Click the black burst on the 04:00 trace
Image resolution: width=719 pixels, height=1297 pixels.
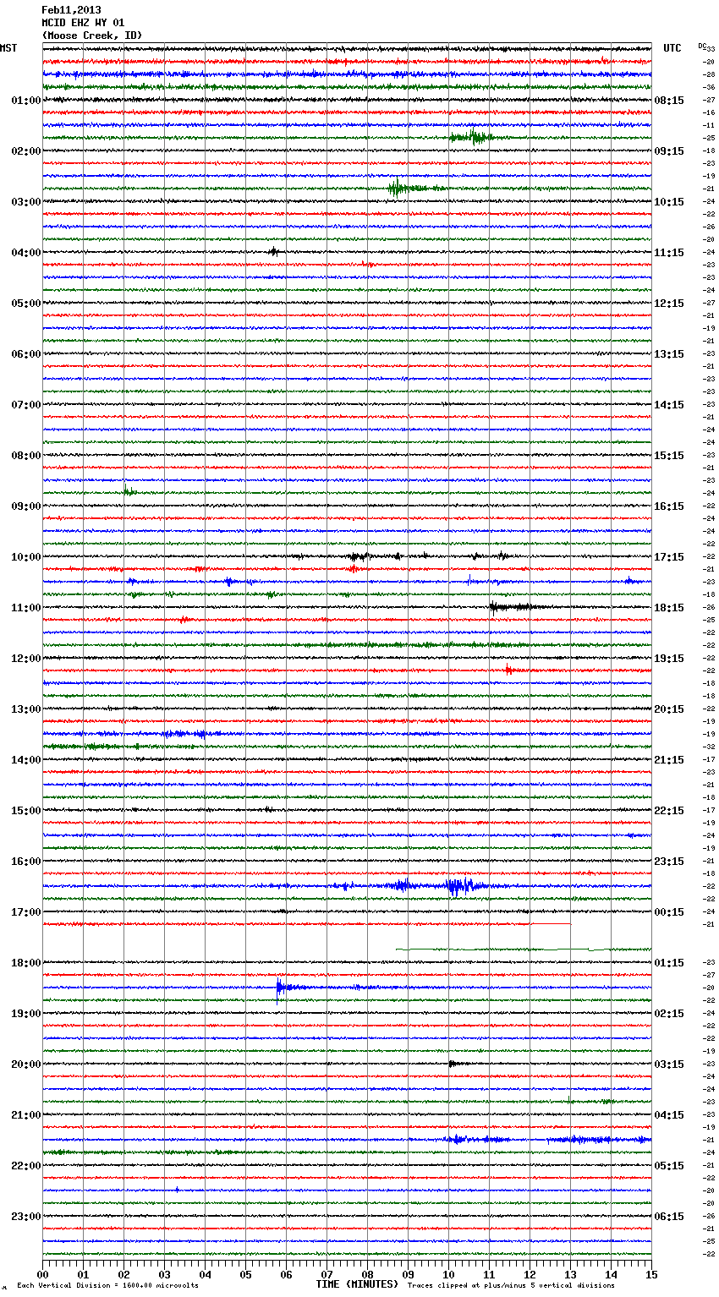[x=273, y=252]
